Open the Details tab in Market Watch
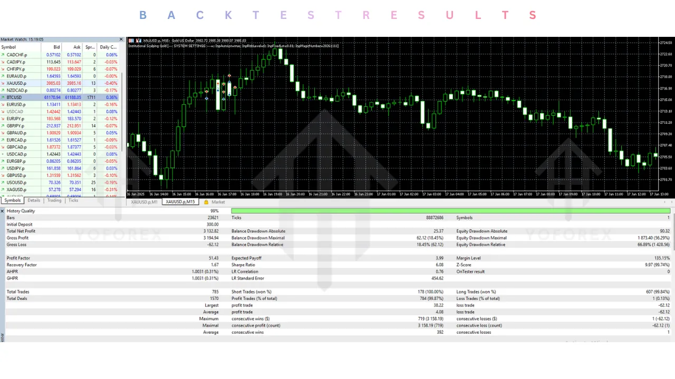Image resolution: width=675 pixels, height=379 pixels. click(x=34, y=201)
